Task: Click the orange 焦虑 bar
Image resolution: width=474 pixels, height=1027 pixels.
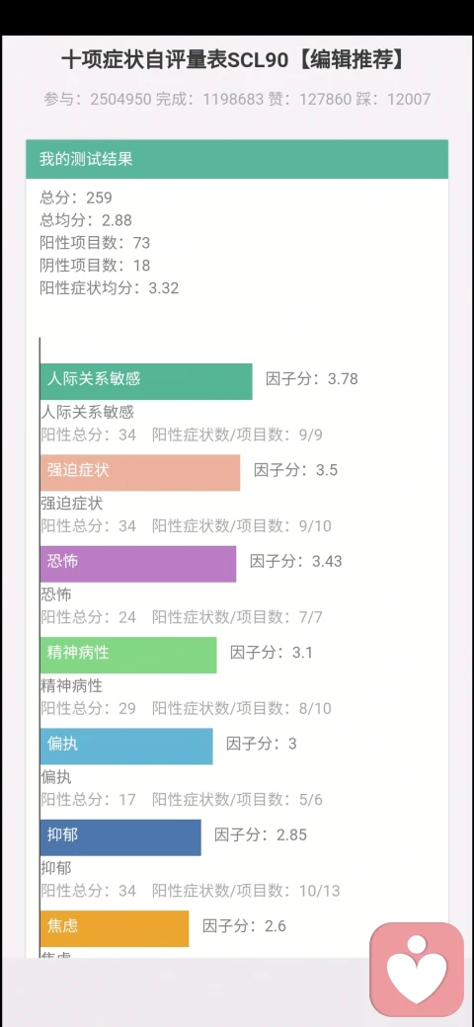Action: click(115, 927)
